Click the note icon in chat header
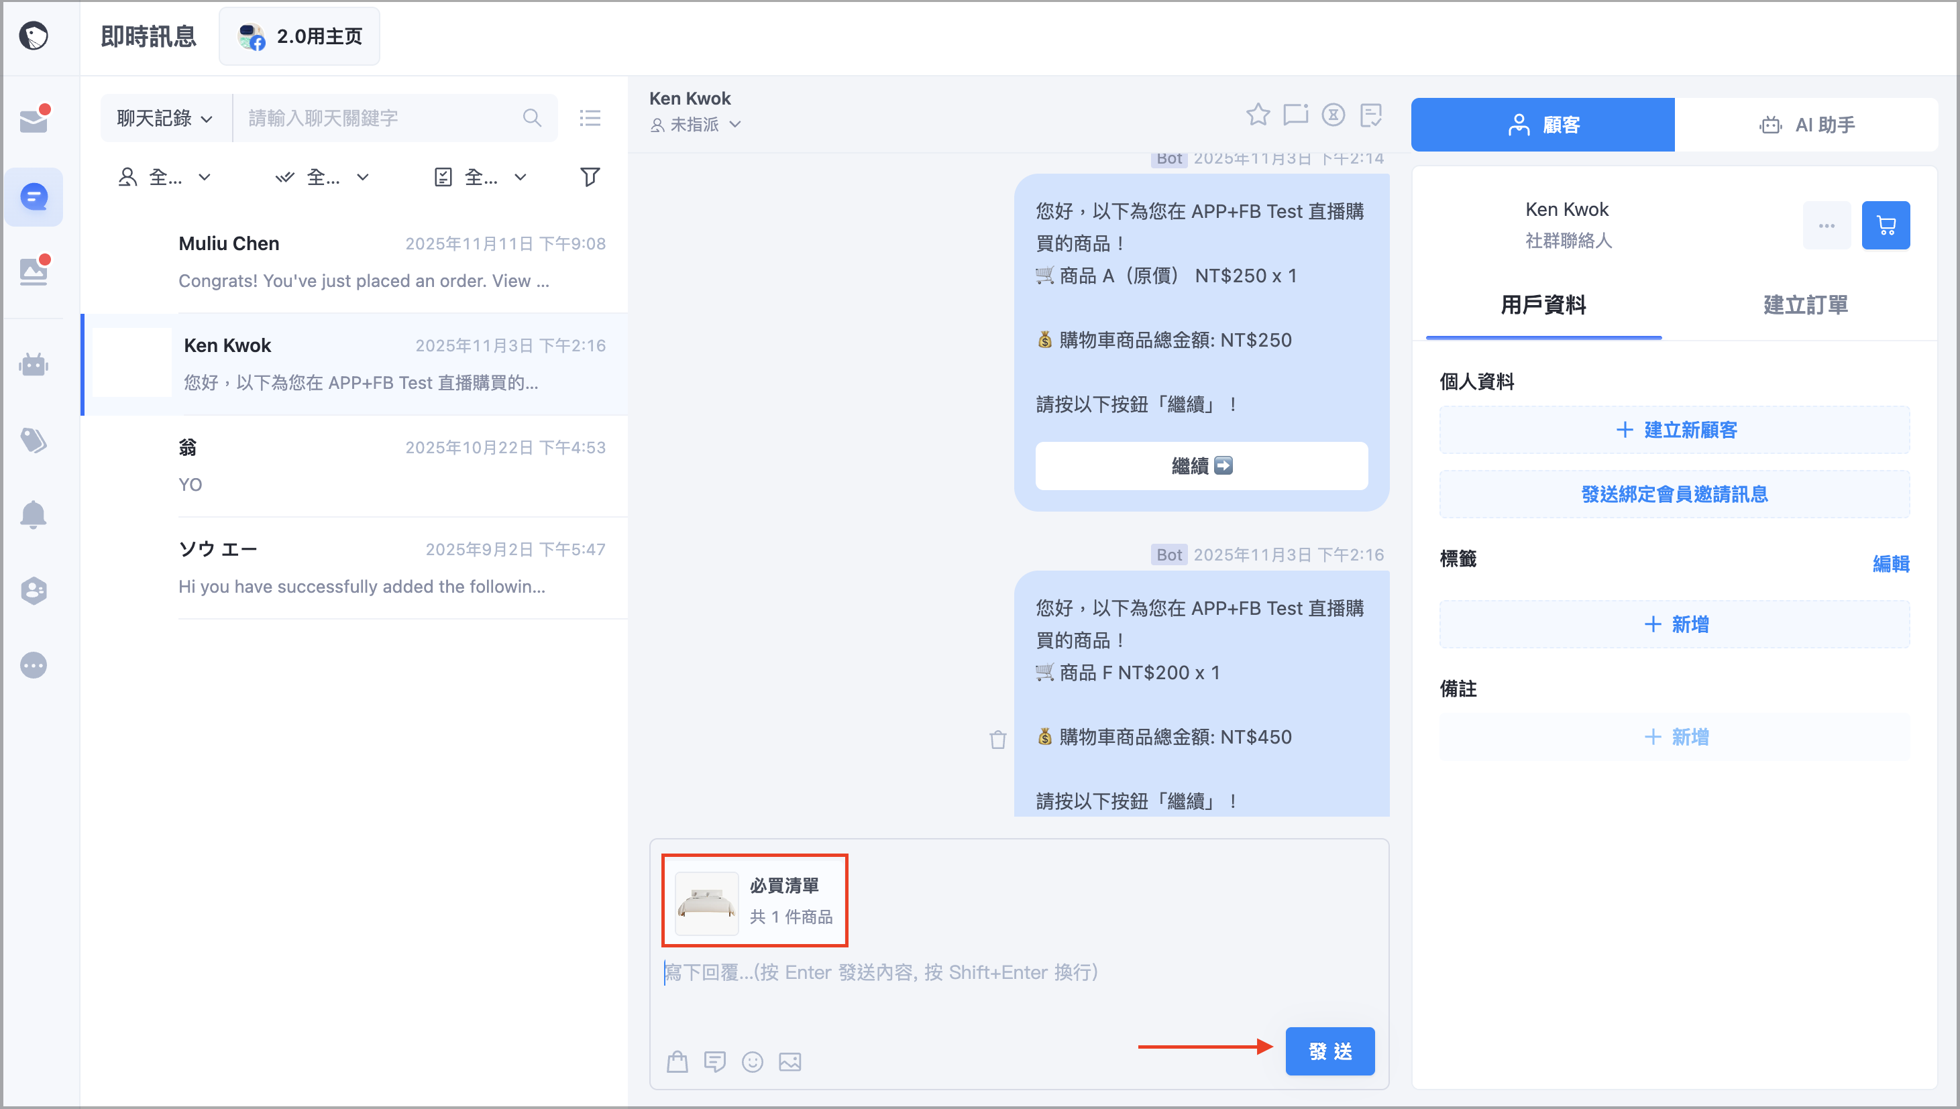Viewport: 1960px width, 1109px height. click(1370, 115)
